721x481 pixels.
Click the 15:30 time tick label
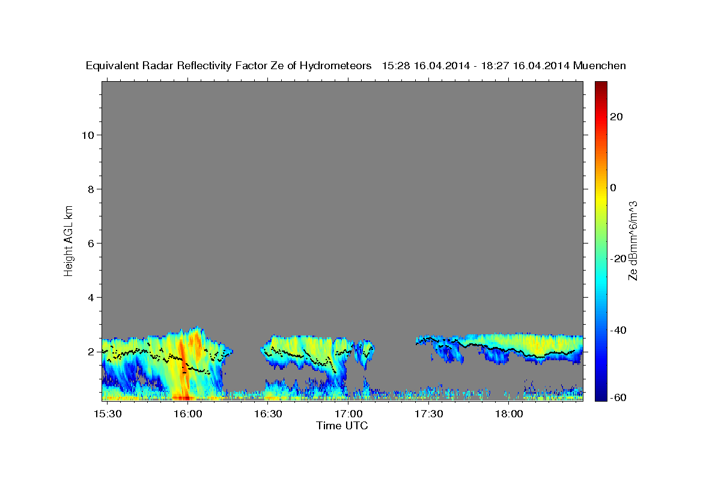point(108,414)
